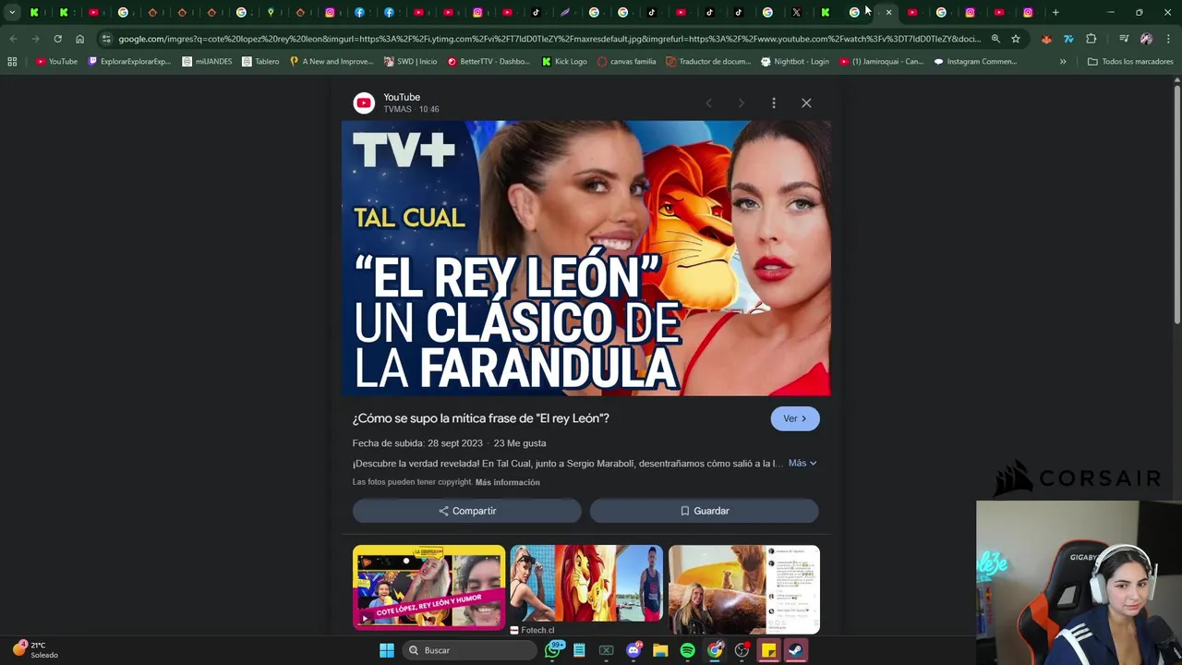The image size is (1182, 665).
Task: Open Chrome three-dot menu
Action: tap(1168, 39)
